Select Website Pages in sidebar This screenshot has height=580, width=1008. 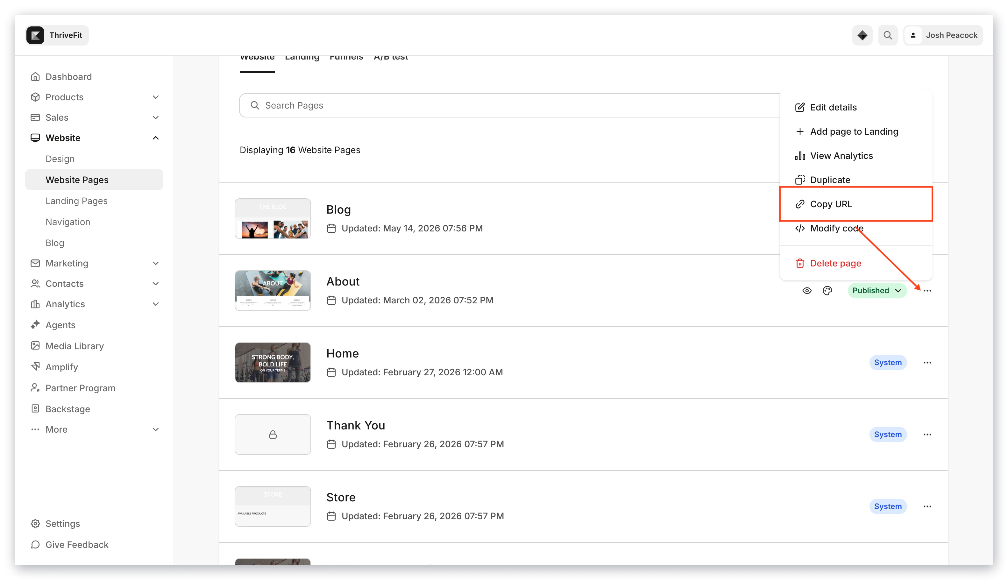click(x=94, y=180)
